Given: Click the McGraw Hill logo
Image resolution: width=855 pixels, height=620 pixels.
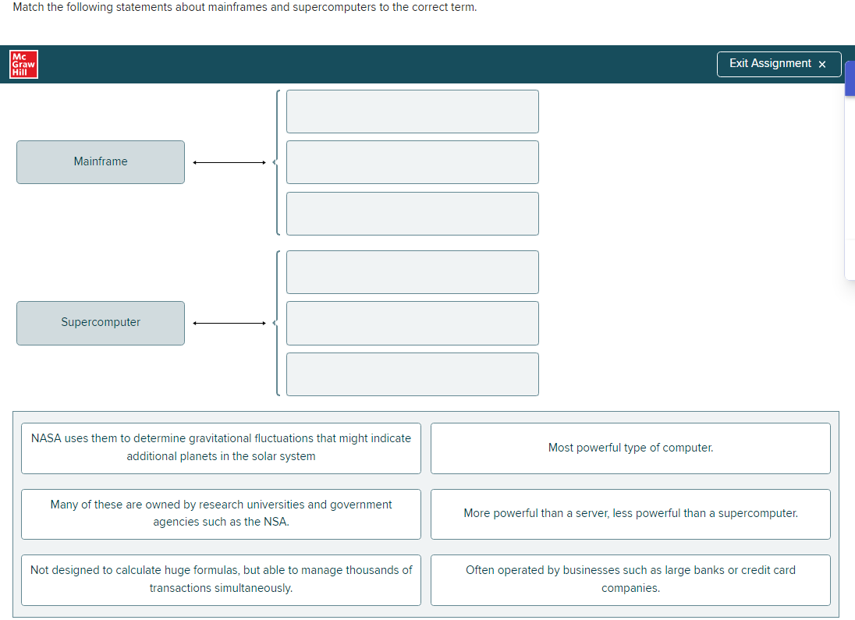Looking at the screenshot, I should click(24, 64).
